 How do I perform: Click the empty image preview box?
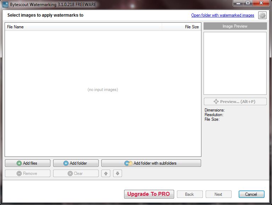pyautogui.click(x=235, y=63)
